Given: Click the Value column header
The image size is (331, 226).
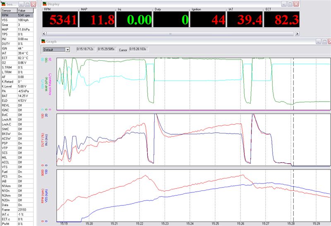Looking at the screenshot, I should [x=26, y=10].
